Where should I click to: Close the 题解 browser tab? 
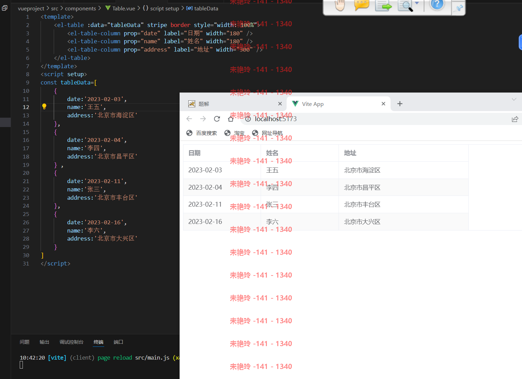point(280,103)
